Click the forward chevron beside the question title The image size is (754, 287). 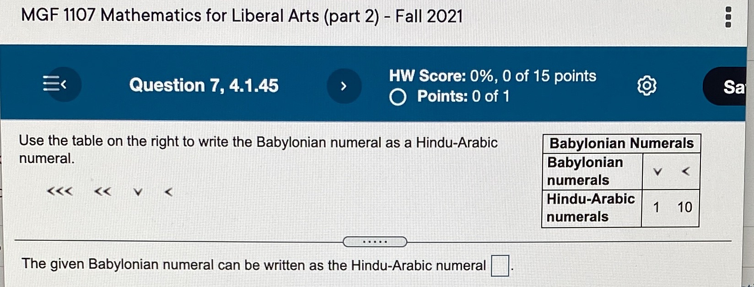(x=343, y=85)
